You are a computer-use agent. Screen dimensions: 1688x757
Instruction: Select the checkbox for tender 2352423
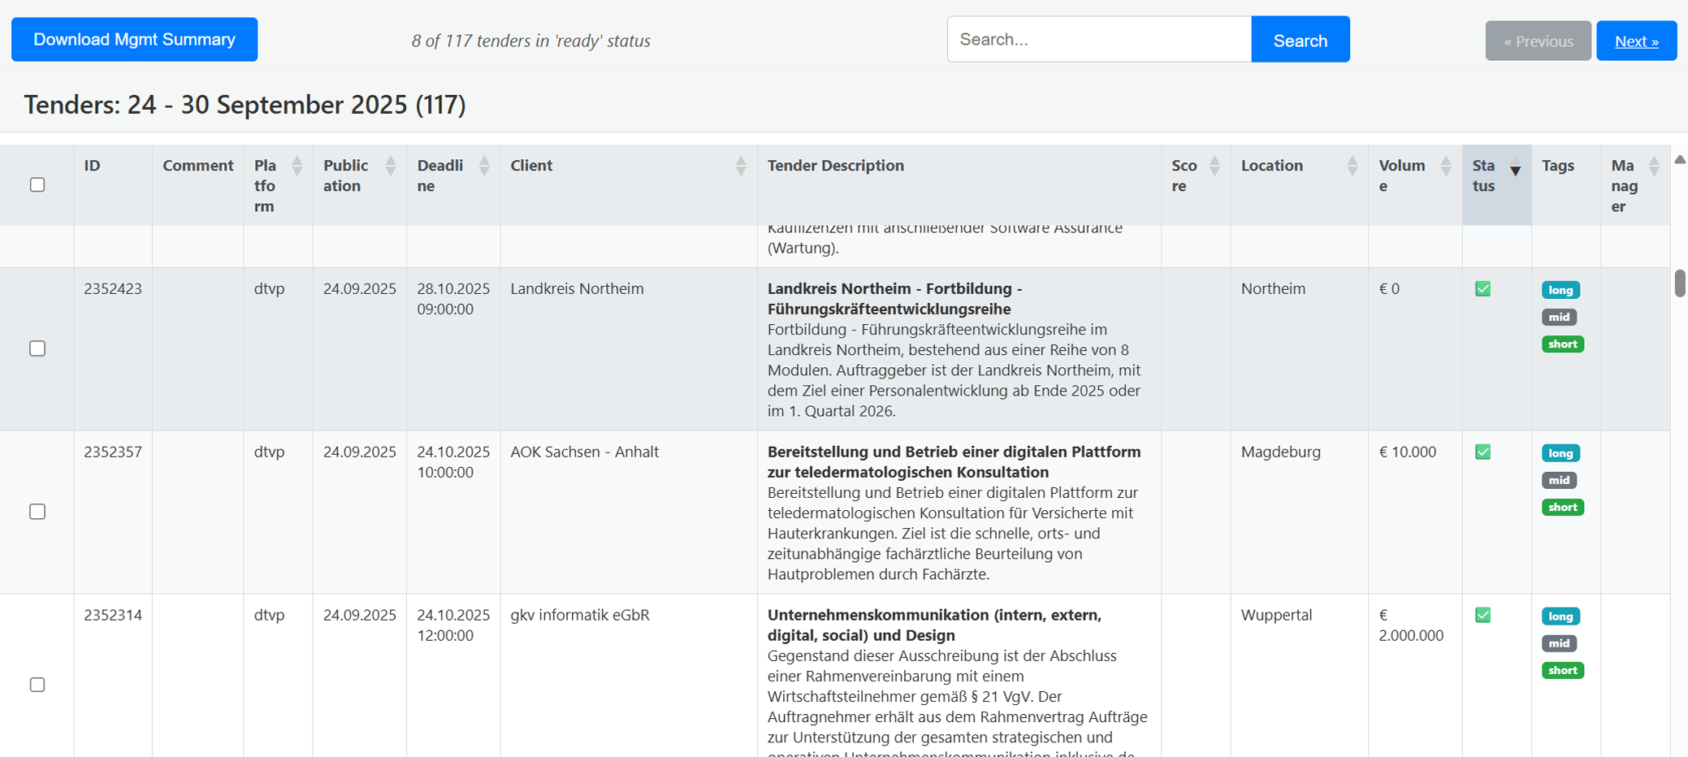pyautogui.click(x=37, y=348)
